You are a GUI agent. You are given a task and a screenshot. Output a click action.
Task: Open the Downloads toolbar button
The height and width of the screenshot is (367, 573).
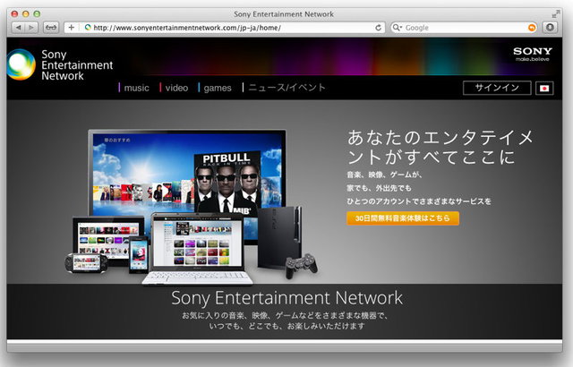pyautogui.click(x=550, y=28)
